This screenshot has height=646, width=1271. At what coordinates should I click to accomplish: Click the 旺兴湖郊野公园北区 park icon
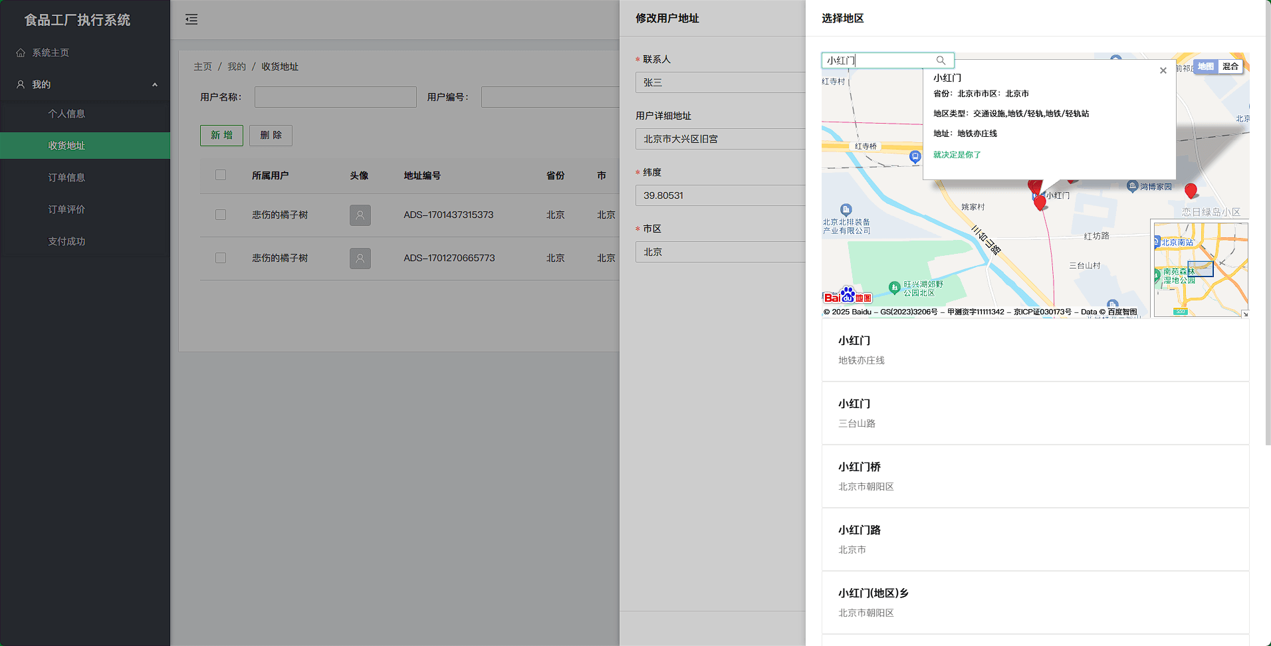coord(894,288)
